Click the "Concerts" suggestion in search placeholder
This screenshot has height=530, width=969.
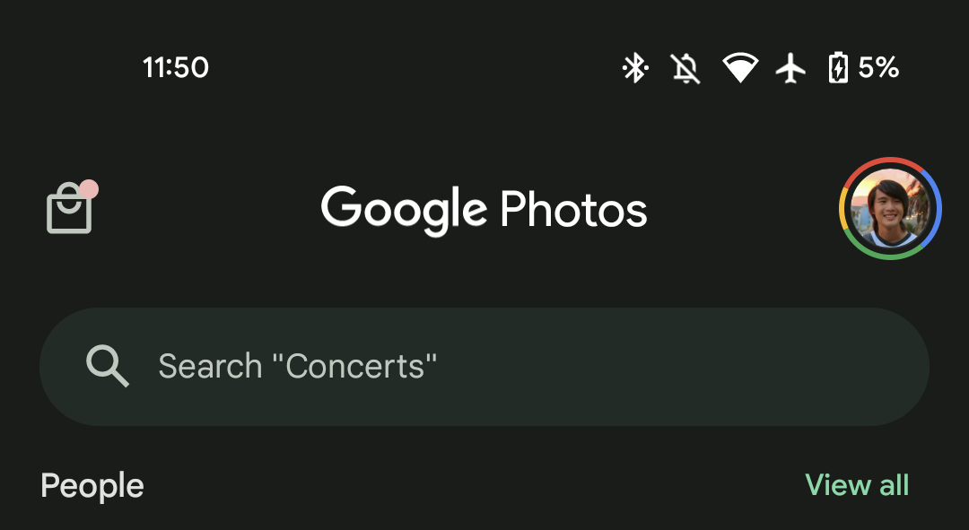[x=354, y=366]
